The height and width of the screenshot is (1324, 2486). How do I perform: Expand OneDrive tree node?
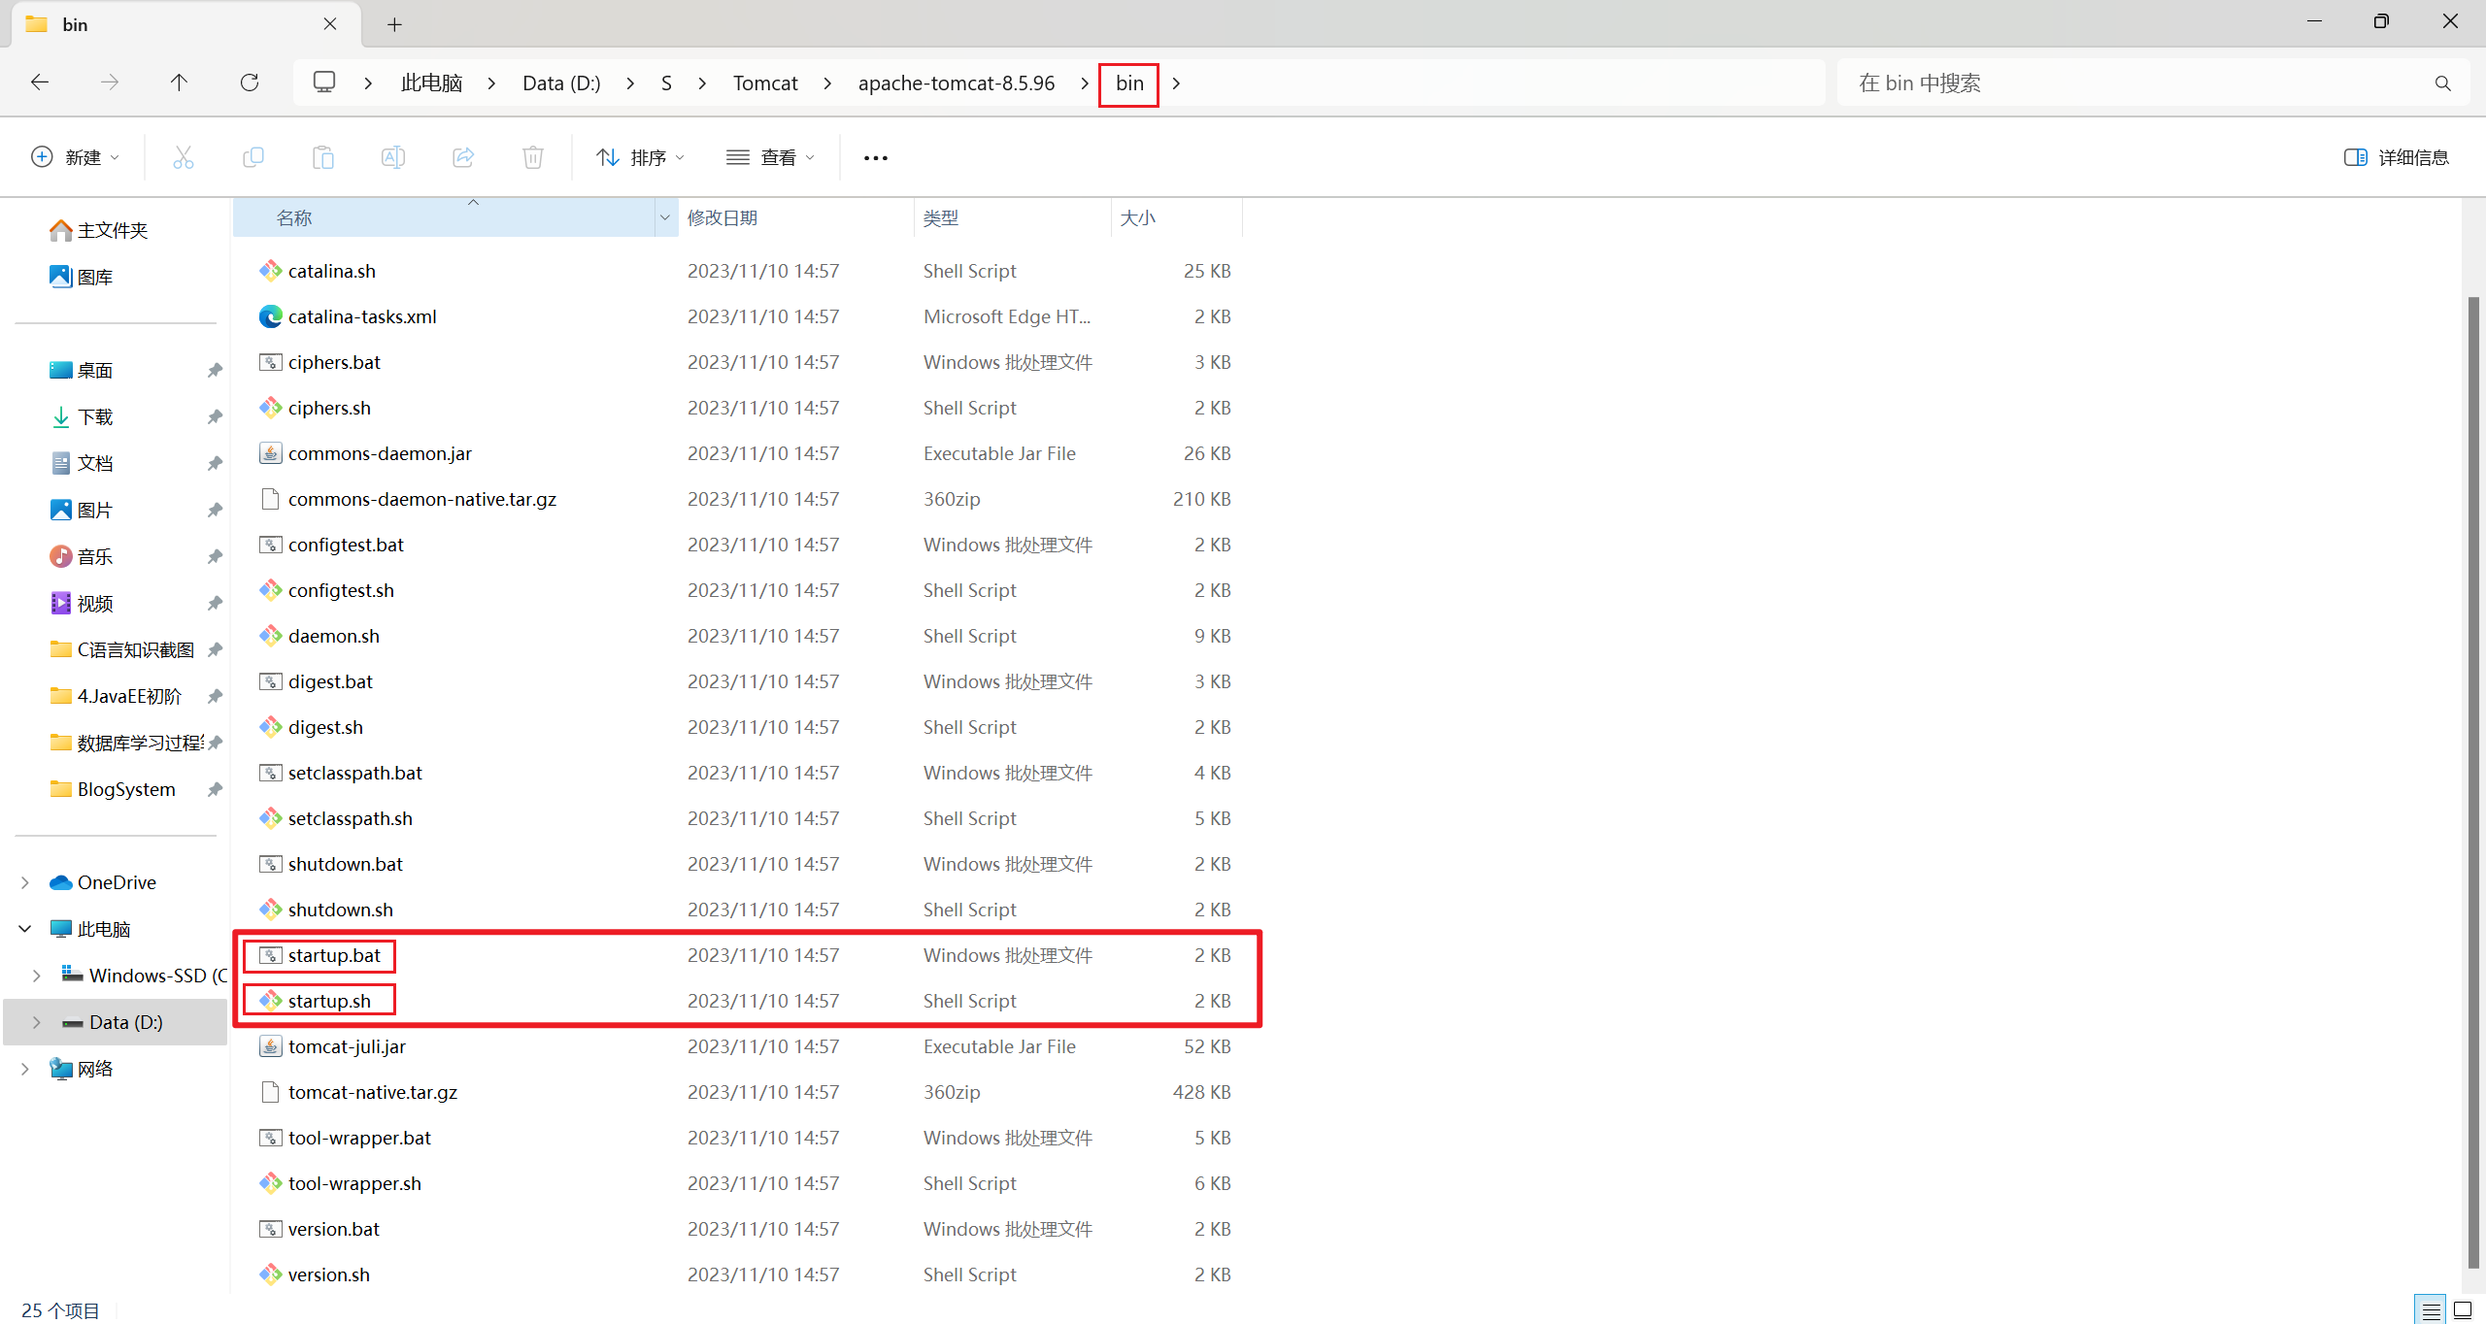25,882
